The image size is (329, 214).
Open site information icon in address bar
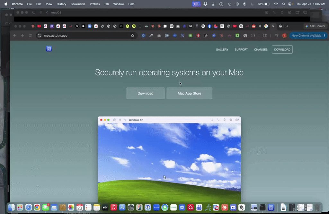[x=40, y=35]
